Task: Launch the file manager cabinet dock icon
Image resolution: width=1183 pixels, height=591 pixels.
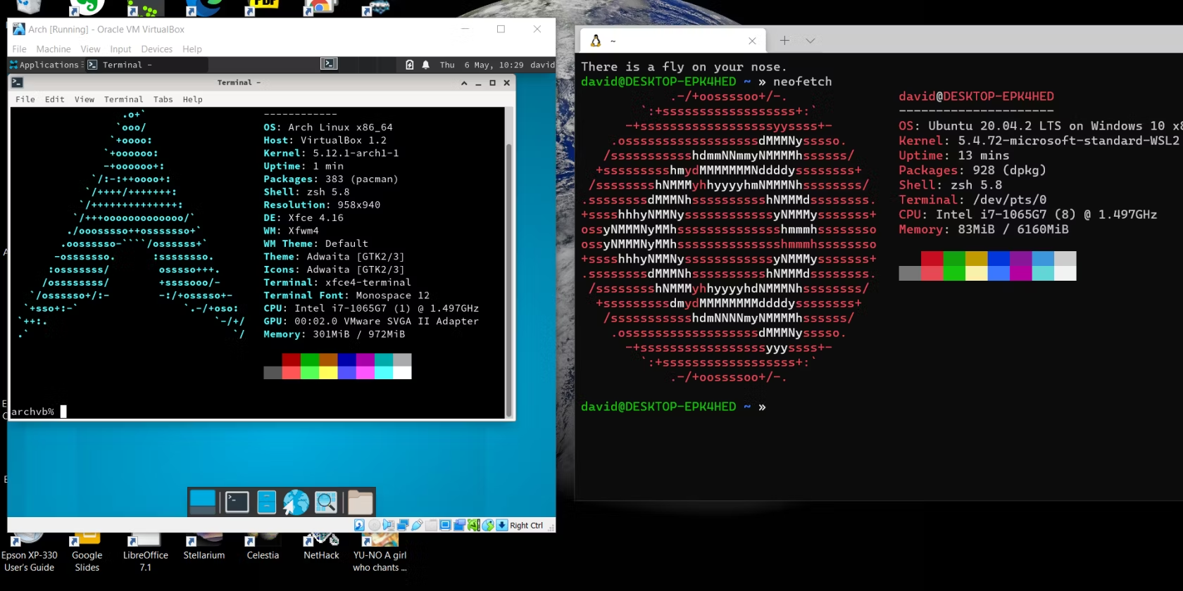Action: click(267, 502)
